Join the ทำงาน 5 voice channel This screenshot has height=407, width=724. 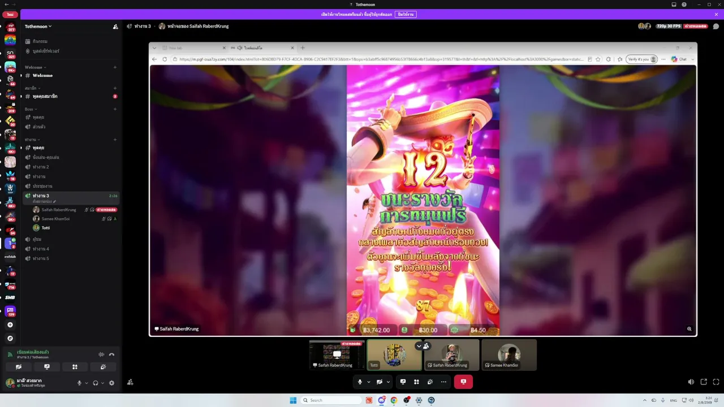[71, 258]
